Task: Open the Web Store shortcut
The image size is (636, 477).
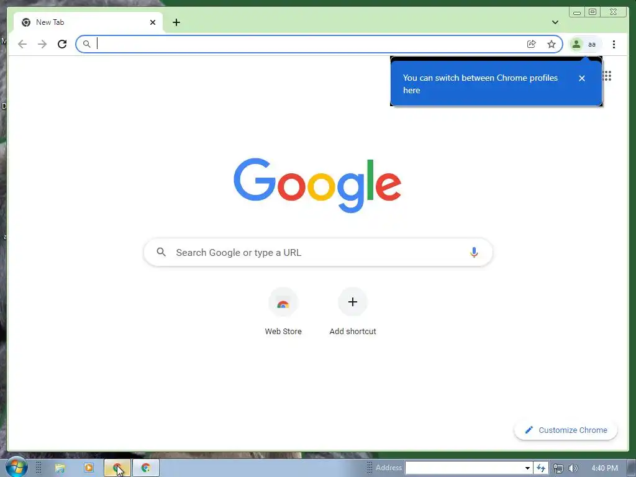Action: [x=283, y=312]
